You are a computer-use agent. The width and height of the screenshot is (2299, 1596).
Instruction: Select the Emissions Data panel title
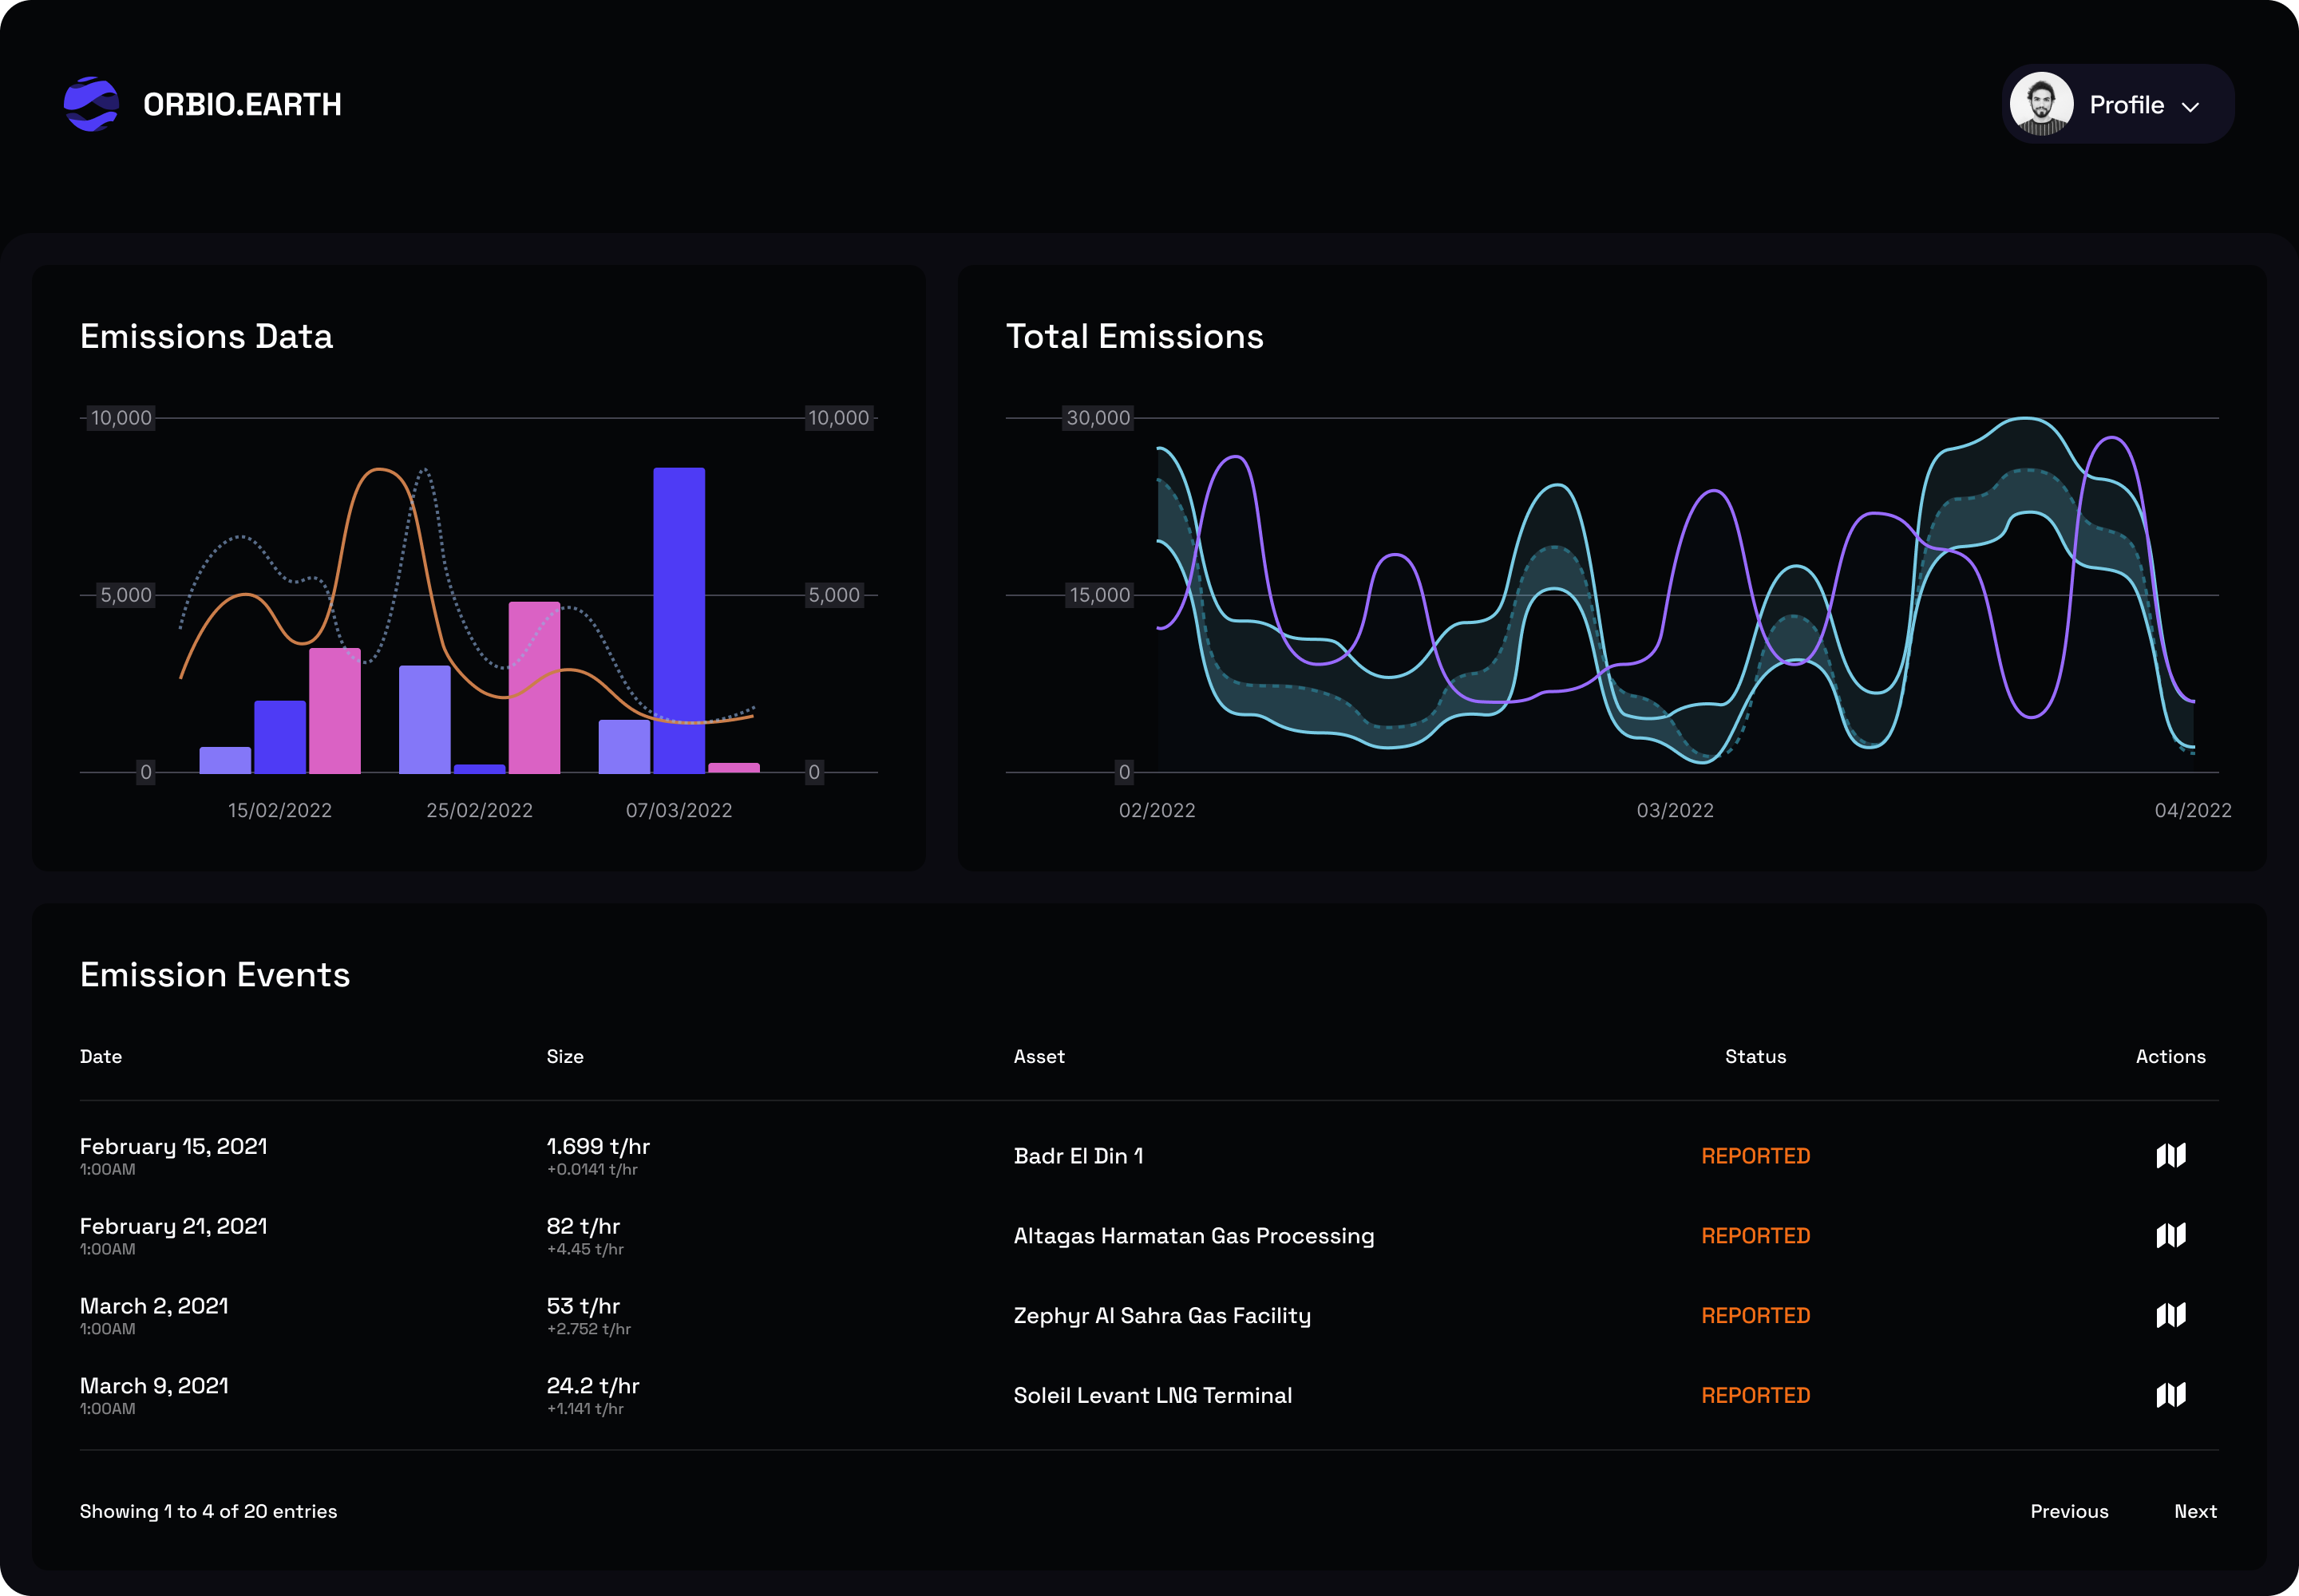tap(206, 336)
